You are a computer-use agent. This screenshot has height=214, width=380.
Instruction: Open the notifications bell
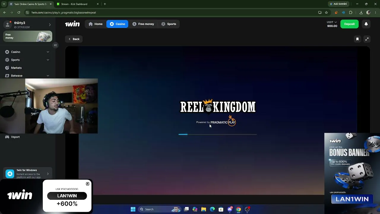click(x=366, y=24)
